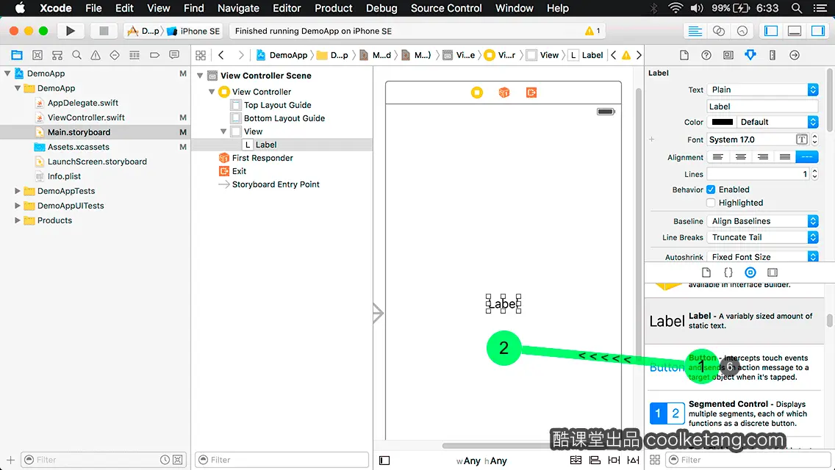Set alignment to center
This screenshot has width=835, height=470.
point(740,157)
